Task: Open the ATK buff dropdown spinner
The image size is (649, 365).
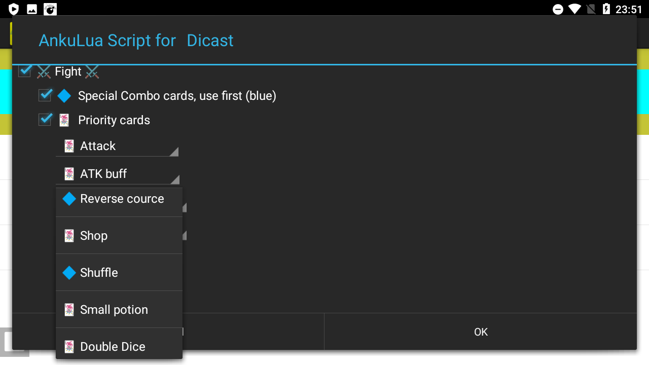Action: [117, 174]
